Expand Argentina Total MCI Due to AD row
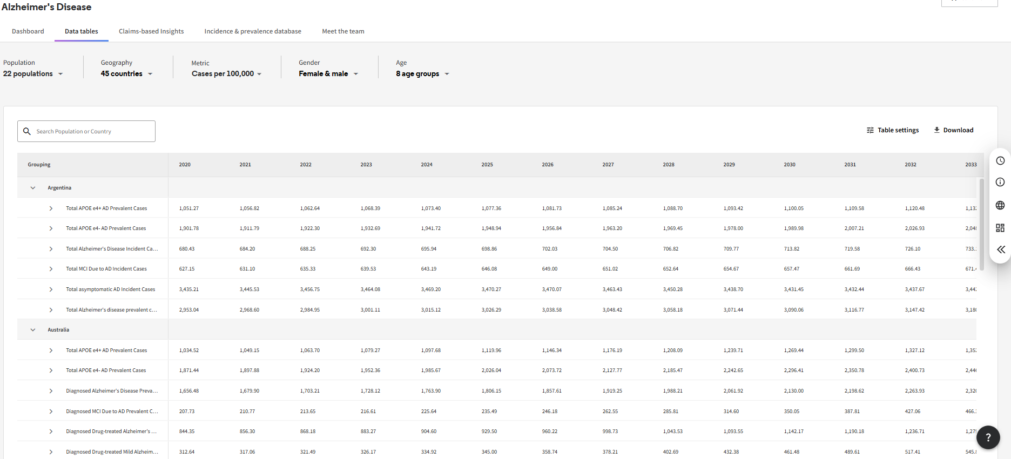The image size is (1011, 459). (x=51, y=269)
